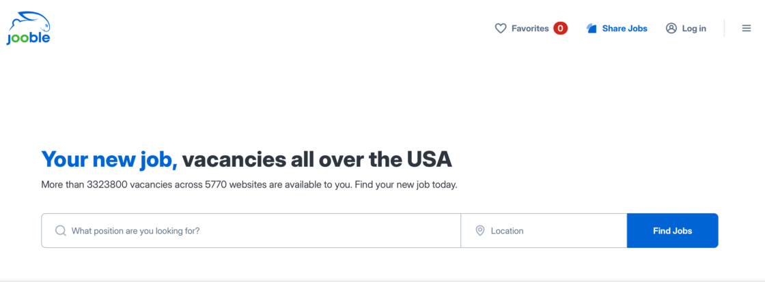765x282 pixels.
Task: Click the blue "Your new job," heading text
Action: click(109, 159)
